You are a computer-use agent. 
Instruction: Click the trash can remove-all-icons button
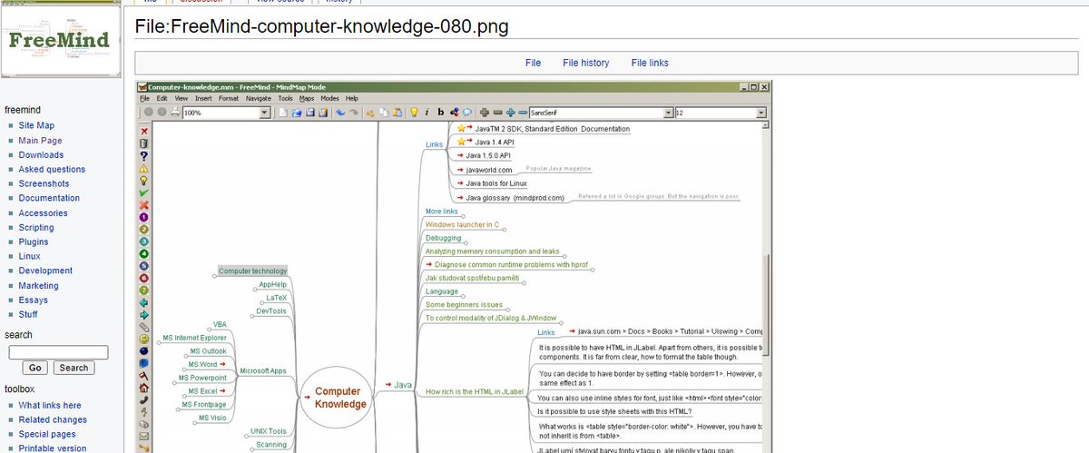(143, 143)
